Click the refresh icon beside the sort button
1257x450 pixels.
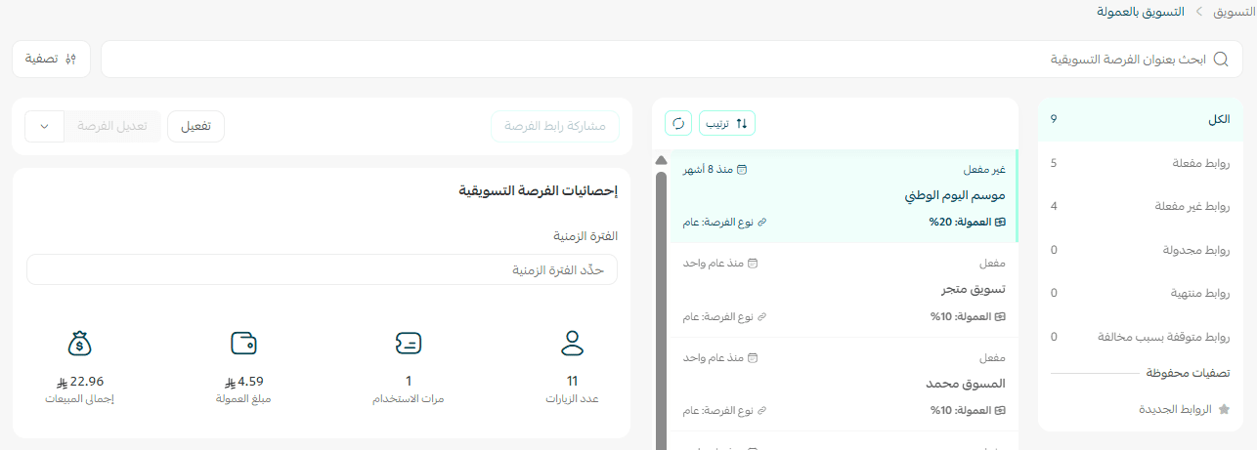tap(678, 123)
